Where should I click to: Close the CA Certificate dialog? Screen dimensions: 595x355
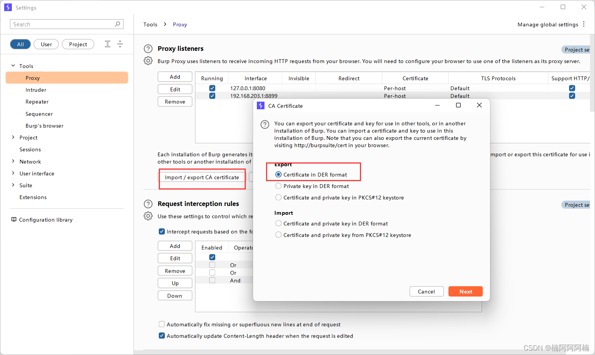point(479,105)
